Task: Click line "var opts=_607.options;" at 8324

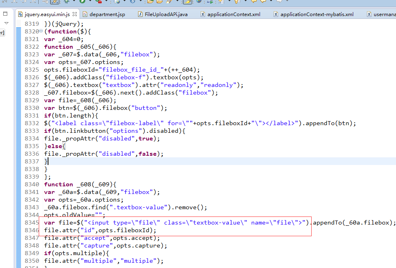Action: pyautogui.click(x=84, y=62)
